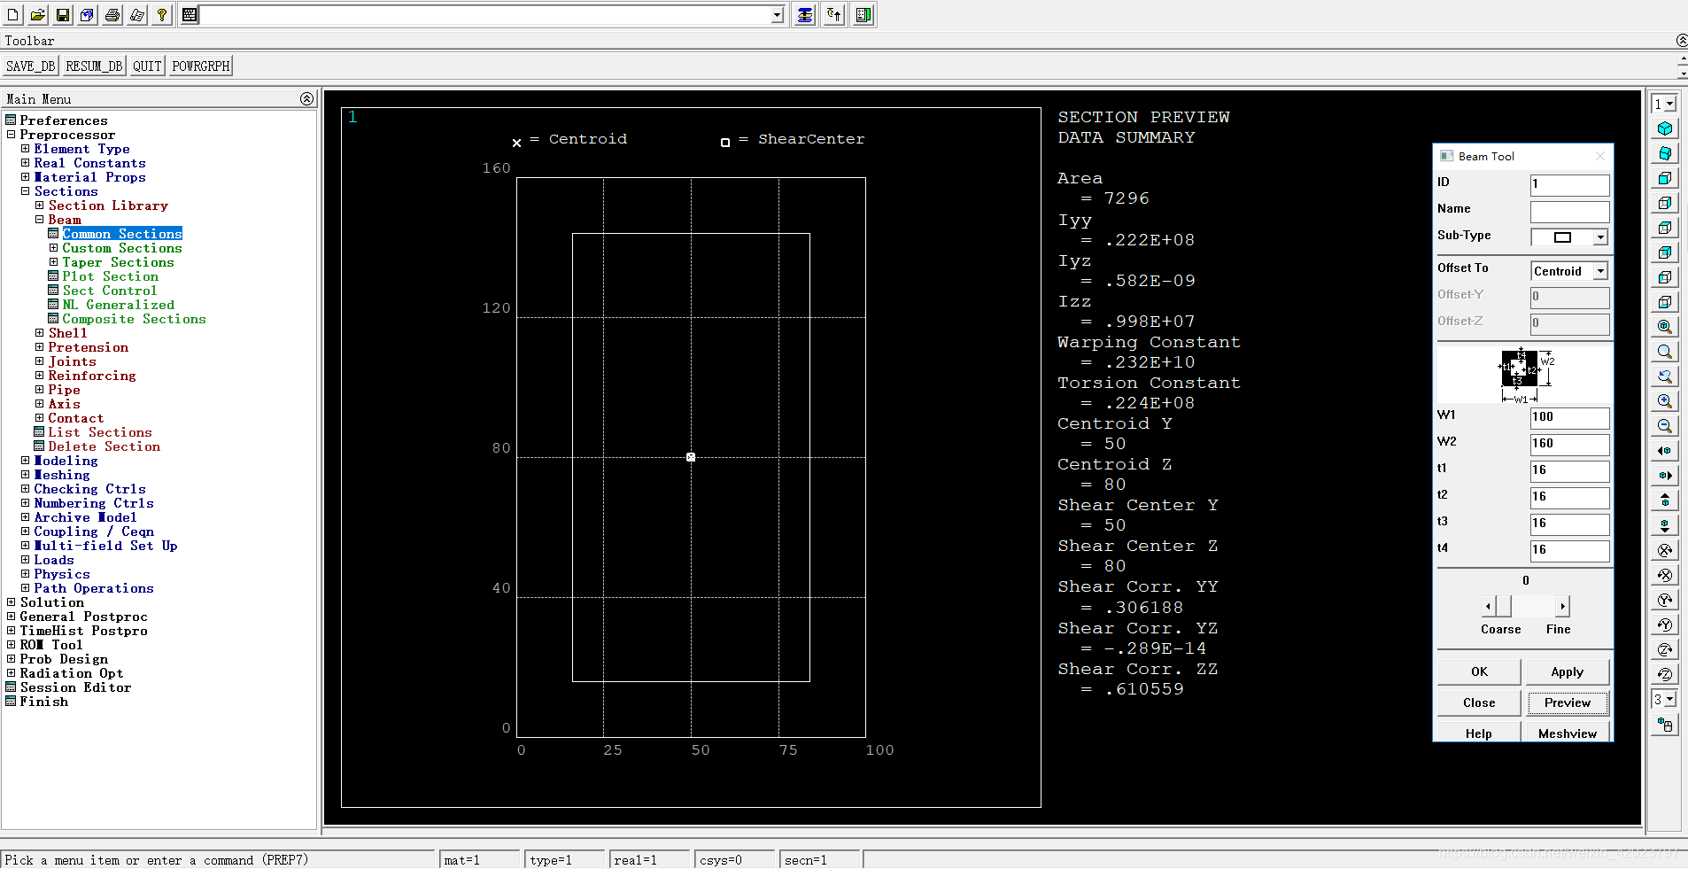Click the POWRGRPH toolbar button

(x=201, y=66)
